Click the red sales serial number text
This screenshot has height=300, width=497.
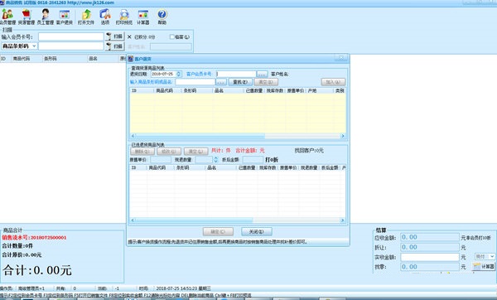pyautogui.click(x=34, y=238)
